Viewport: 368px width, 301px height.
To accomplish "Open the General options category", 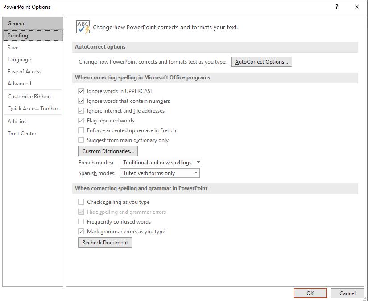I will click(x=17, y=24).
